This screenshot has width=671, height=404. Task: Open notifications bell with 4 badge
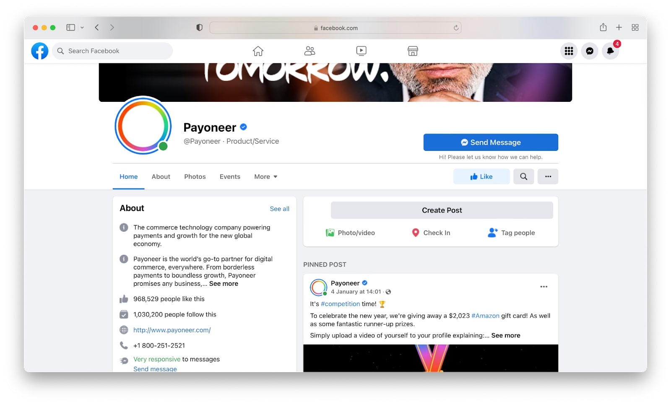click(611, 50)
